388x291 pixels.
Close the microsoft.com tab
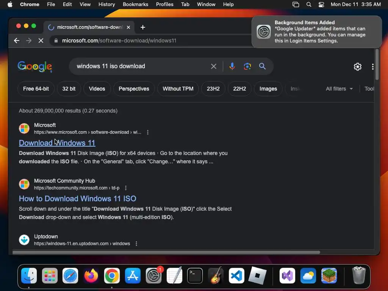point(128,27)
